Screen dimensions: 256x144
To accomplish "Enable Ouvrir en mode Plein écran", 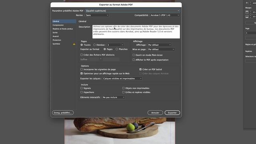I will point(134,55).
